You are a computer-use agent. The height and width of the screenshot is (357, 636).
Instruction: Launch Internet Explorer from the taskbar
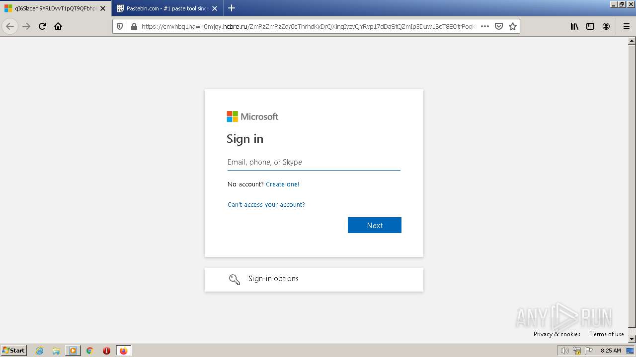tap(40, 351)
